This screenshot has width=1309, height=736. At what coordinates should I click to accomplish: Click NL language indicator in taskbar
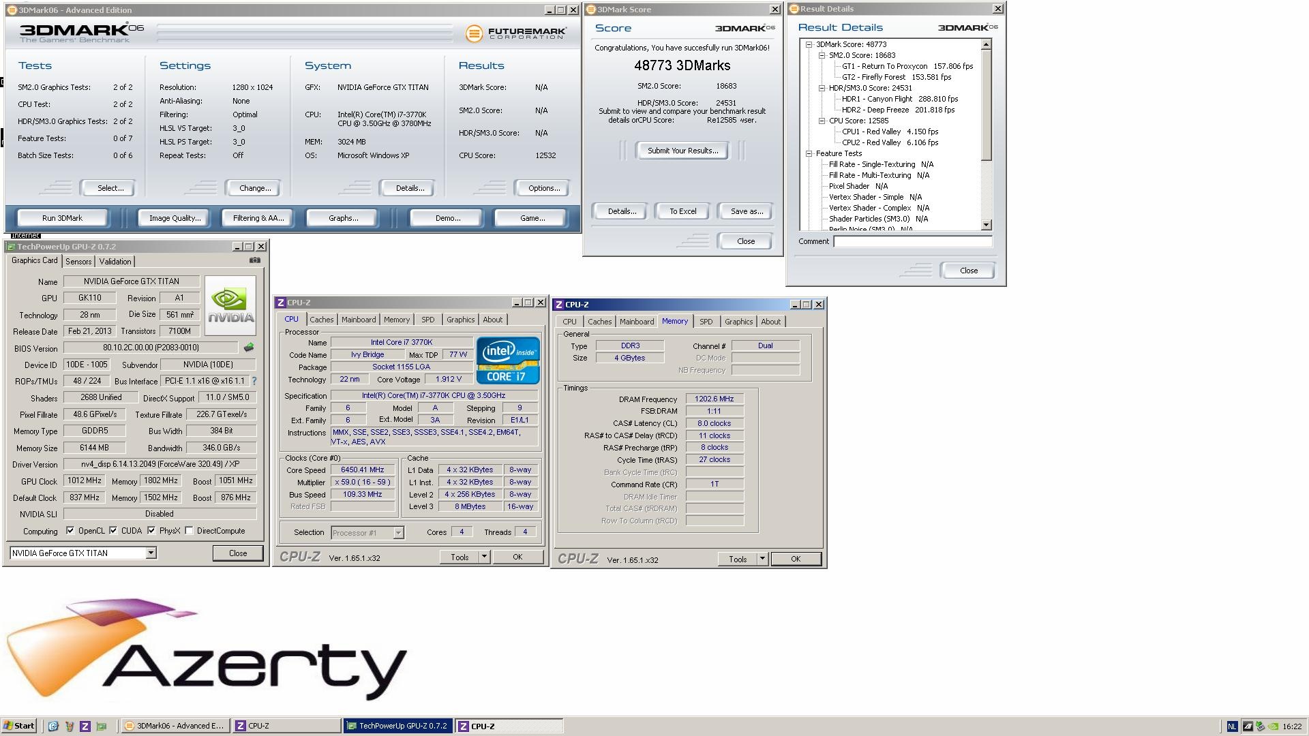(1231, 726)
